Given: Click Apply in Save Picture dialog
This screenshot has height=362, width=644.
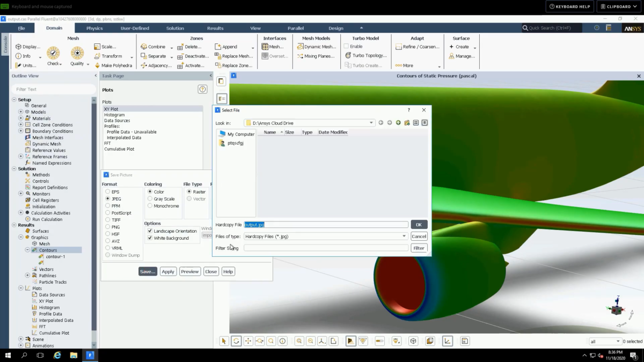Looking at the screenshot, I should [x=168, y=271].
